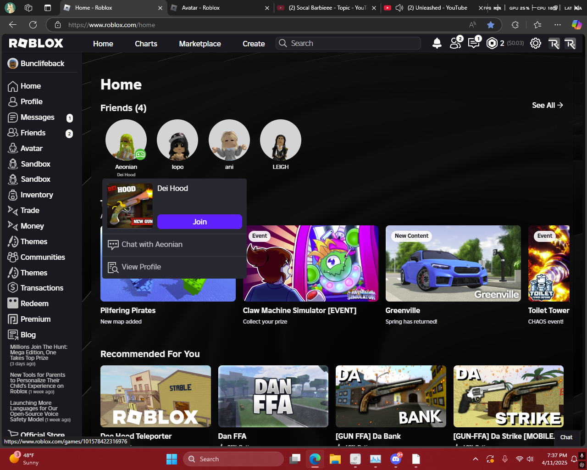Select the Home navigation tab in header
587x470 pixels.
[103, 44]
